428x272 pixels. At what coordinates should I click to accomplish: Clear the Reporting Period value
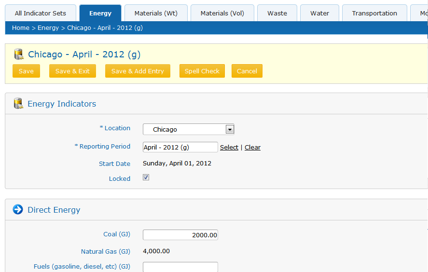click(x=252, y=148)
